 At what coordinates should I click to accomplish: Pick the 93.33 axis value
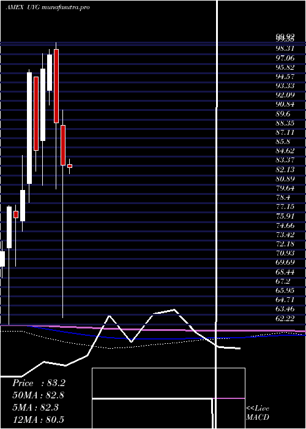[x=285, y=86]
